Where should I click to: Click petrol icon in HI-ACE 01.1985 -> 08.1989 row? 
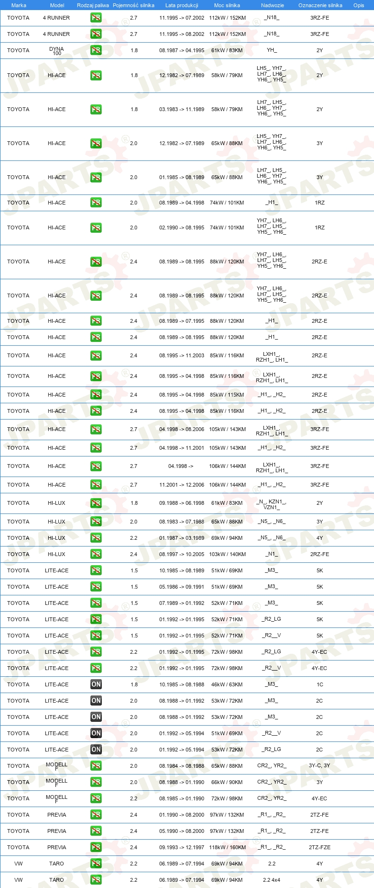[96, 177]
